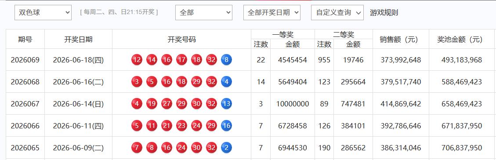Select second prize amount 747481

tap(353, 104)
